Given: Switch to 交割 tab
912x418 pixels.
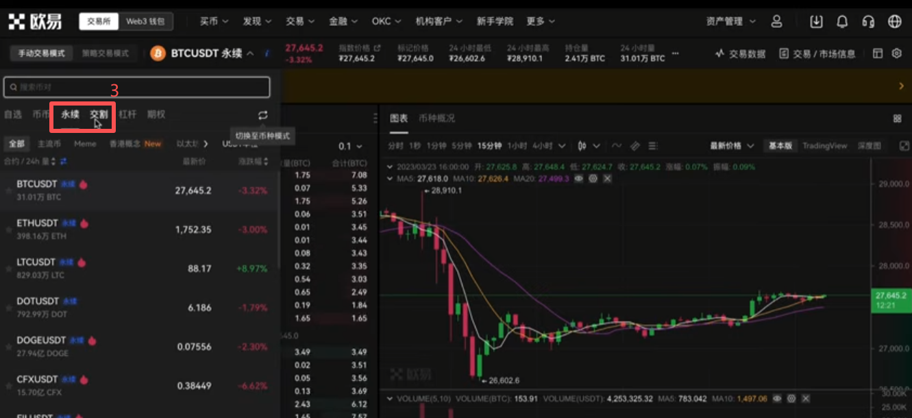Looking at the screenshot, I should [99, 114].
